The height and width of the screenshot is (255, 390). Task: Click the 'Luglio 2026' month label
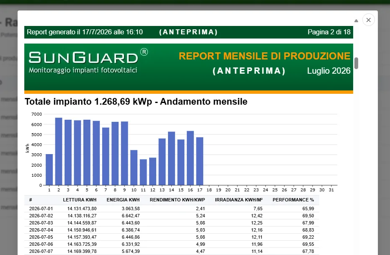(x=328, y=71)
